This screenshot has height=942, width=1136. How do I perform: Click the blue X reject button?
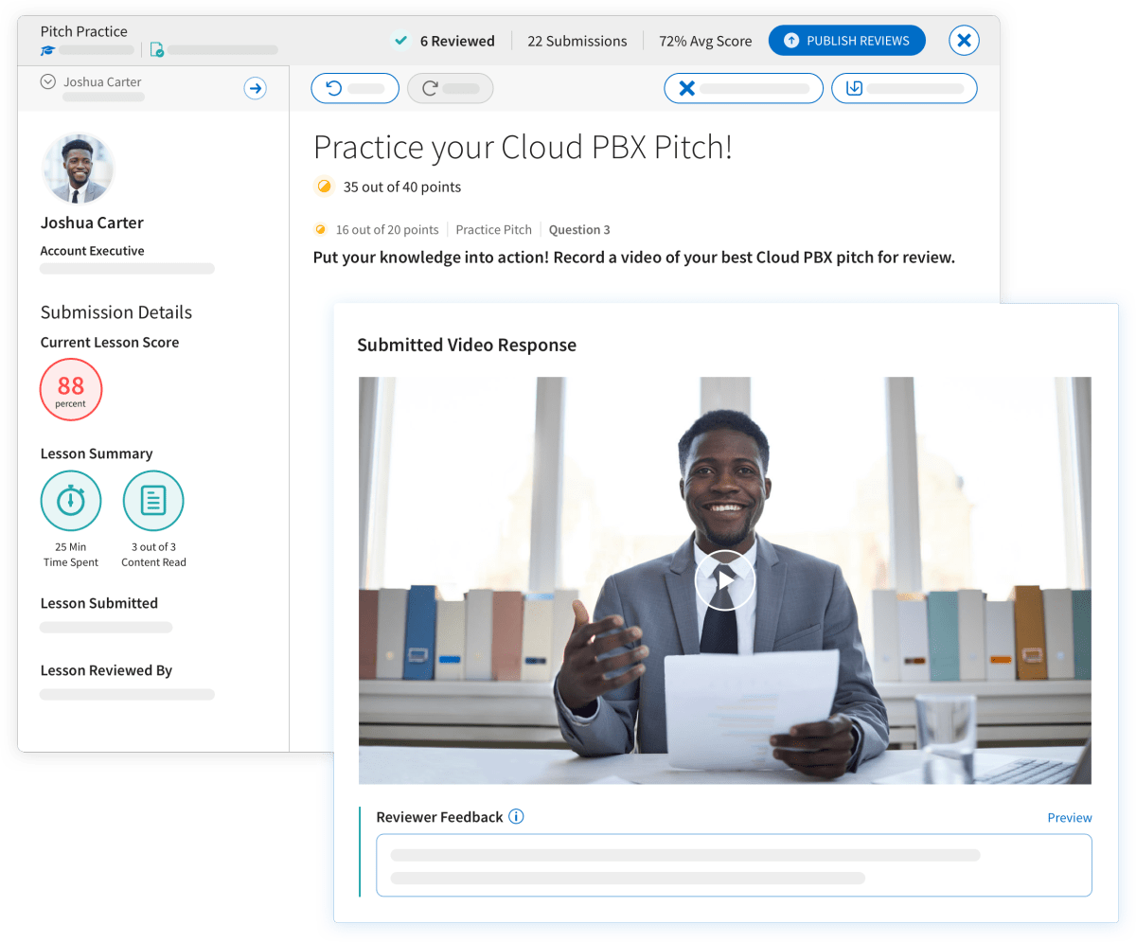743,87
